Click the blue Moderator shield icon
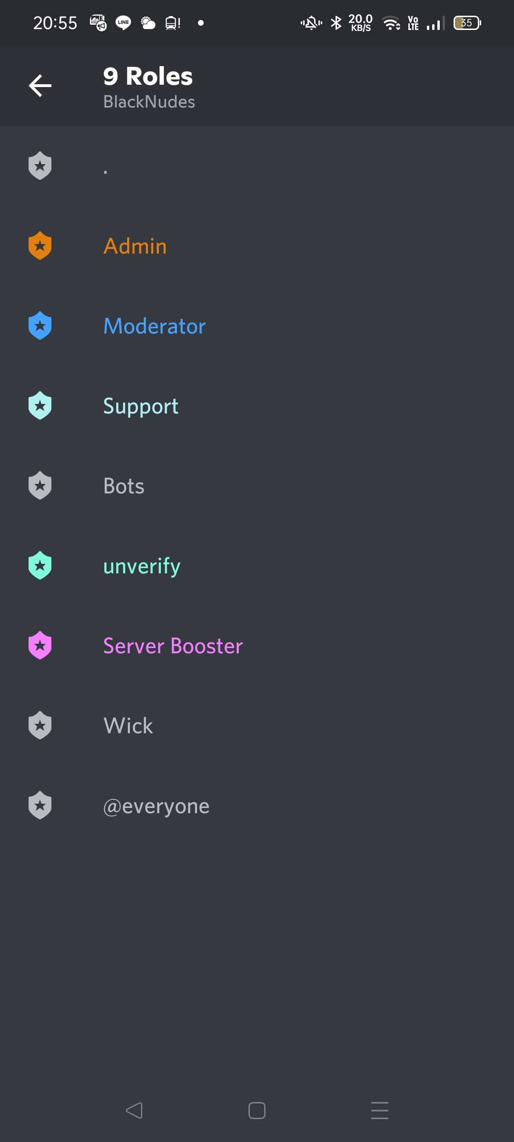The image size is (514, 1142). click(x=40, y=325)
